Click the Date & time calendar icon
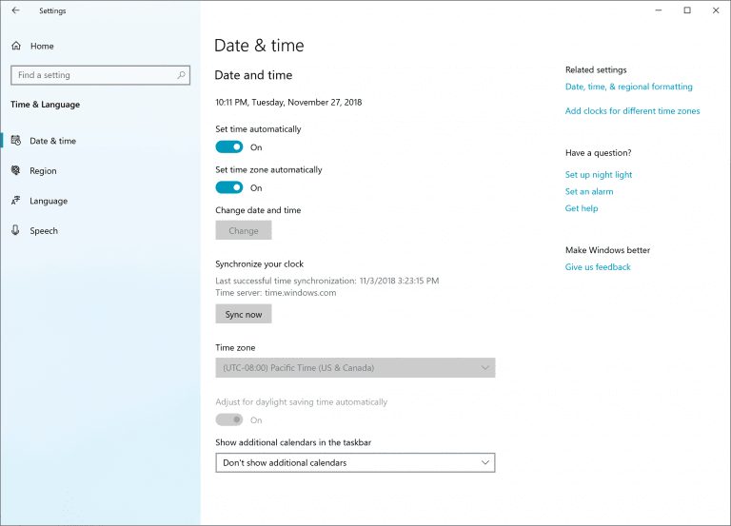The image size is (731, 526). click(x=15, y=141)
